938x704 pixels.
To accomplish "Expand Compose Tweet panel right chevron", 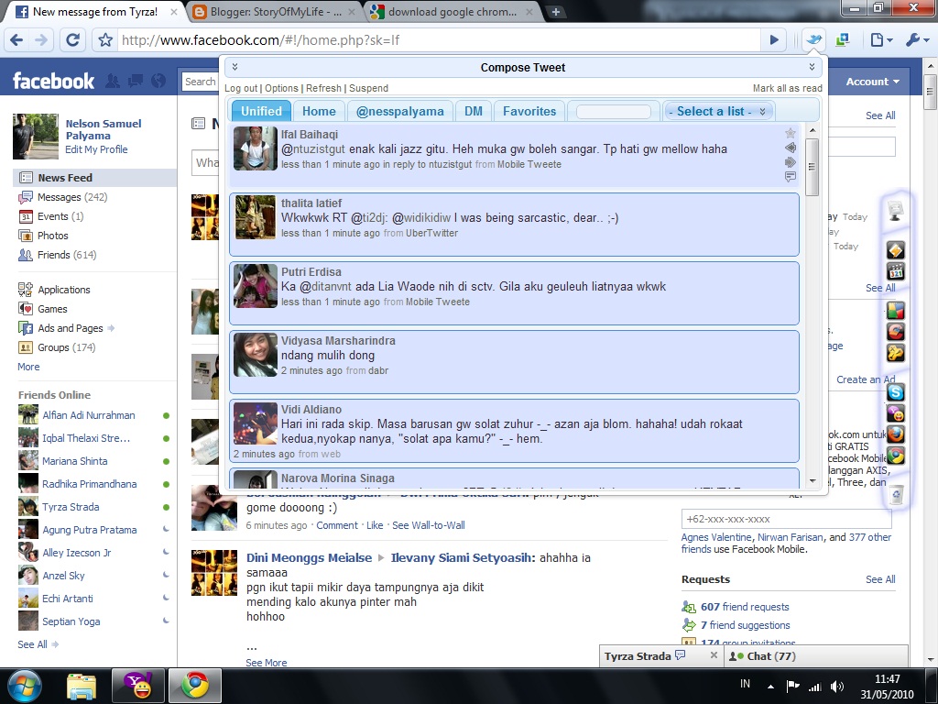I will (812, 66).
